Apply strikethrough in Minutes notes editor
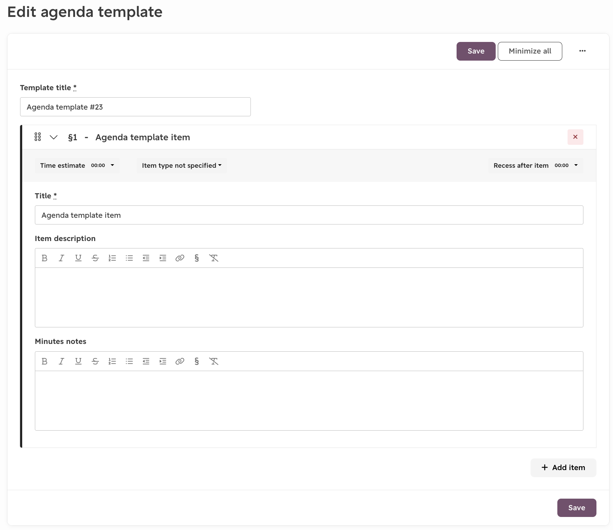Screen dimensions: 613x530 click(95, 361)
